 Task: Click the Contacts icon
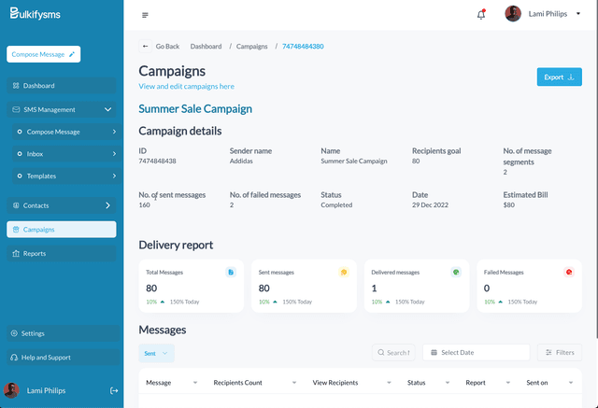coord(16,205)
